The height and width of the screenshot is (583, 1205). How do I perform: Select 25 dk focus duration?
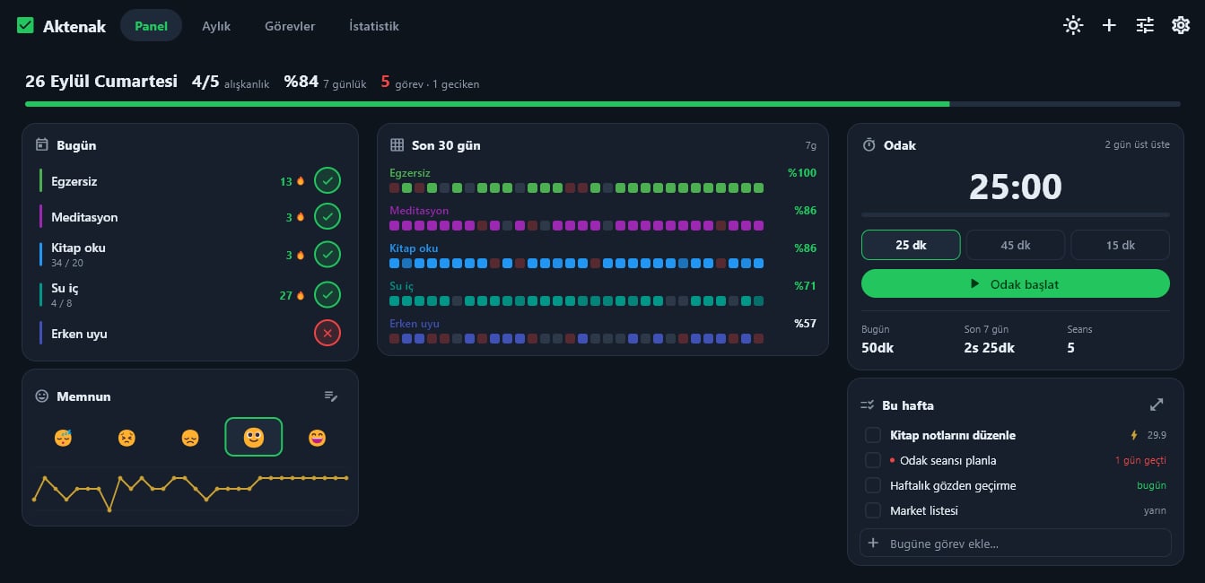click(x=911, y=245)
